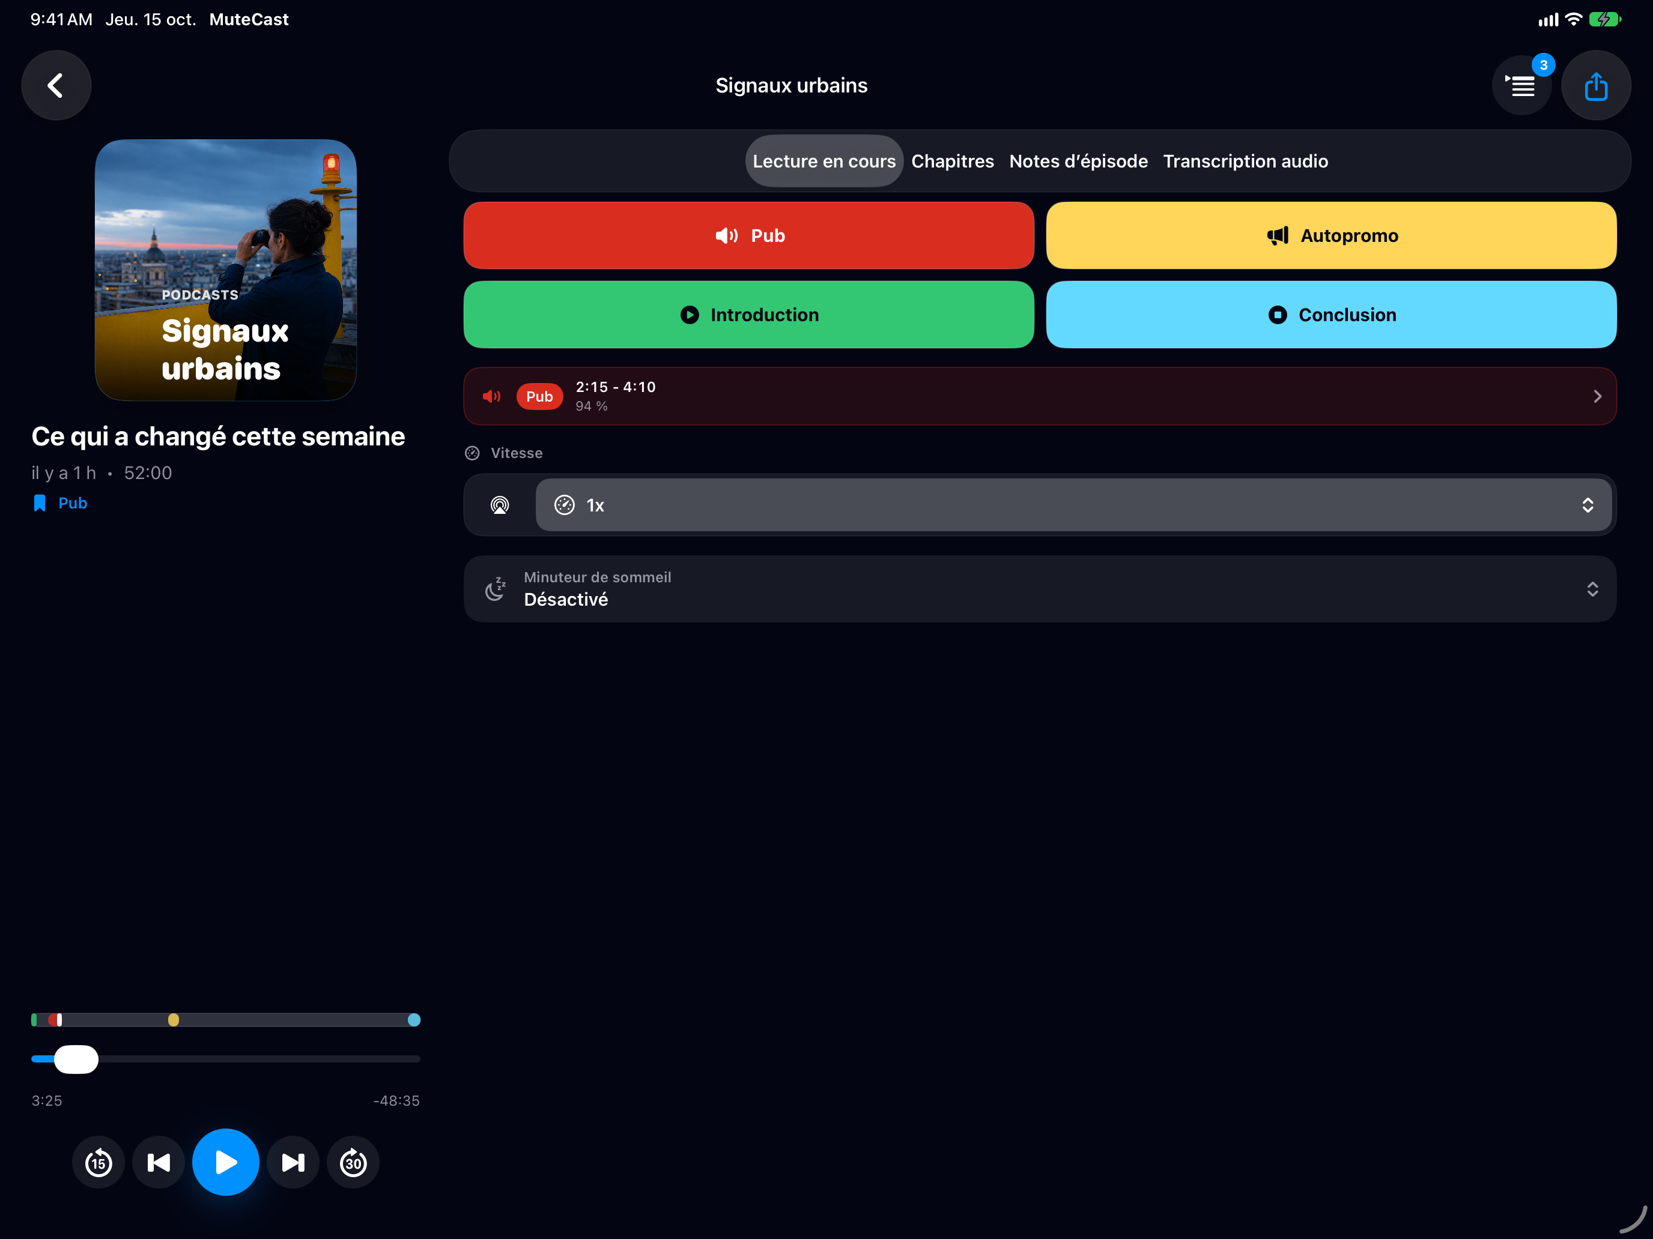Open the Chapitres tab
1653x1239 pixels.
(952, 161)
